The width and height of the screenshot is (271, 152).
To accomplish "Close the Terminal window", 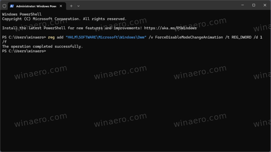I will tap(265, 5).
